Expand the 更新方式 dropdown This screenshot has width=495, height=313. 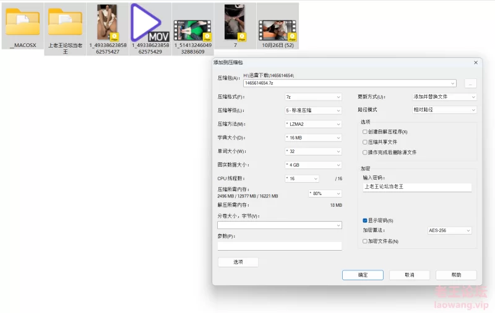click(x=444, y=97)
